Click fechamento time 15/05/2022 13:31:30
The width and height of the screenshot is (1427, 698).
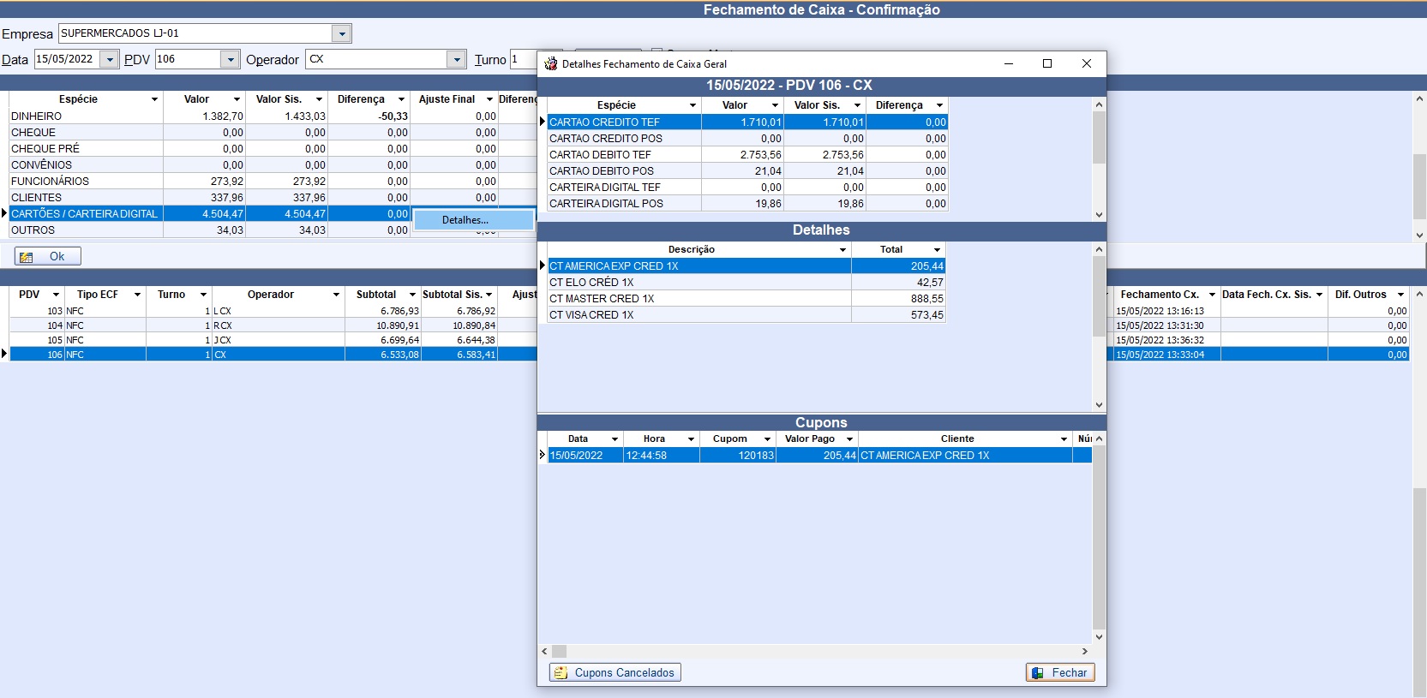pos(1166,325)
